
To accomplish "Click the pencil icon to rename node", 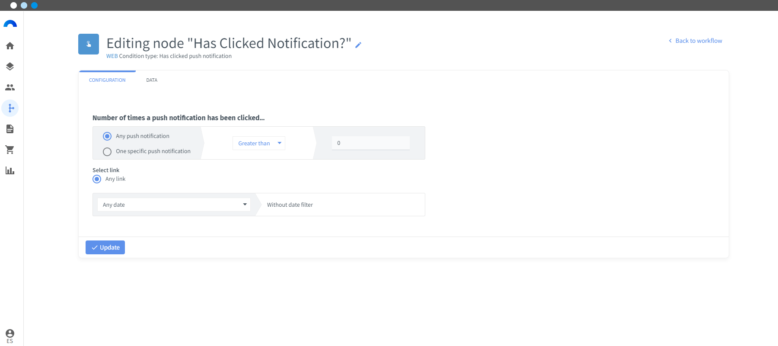I will pos(358,45).
